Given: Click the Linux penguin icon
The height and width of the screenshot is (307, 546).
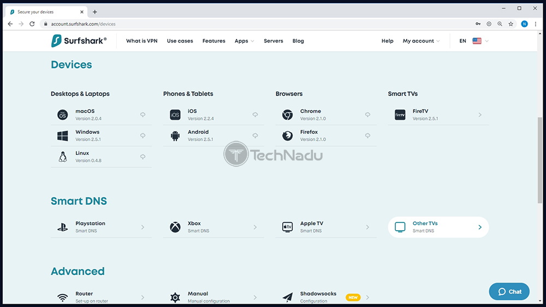Looking at the screenshot, I should pyautogui.click(x=63, y=157).
